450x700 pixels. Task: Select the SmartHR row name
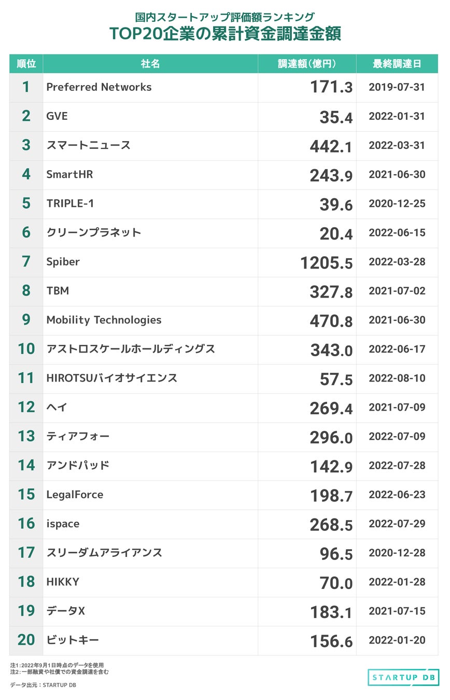(x=69, y=174)
